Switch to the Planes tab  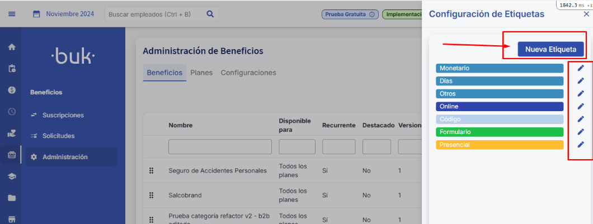(x=201, y=73)
